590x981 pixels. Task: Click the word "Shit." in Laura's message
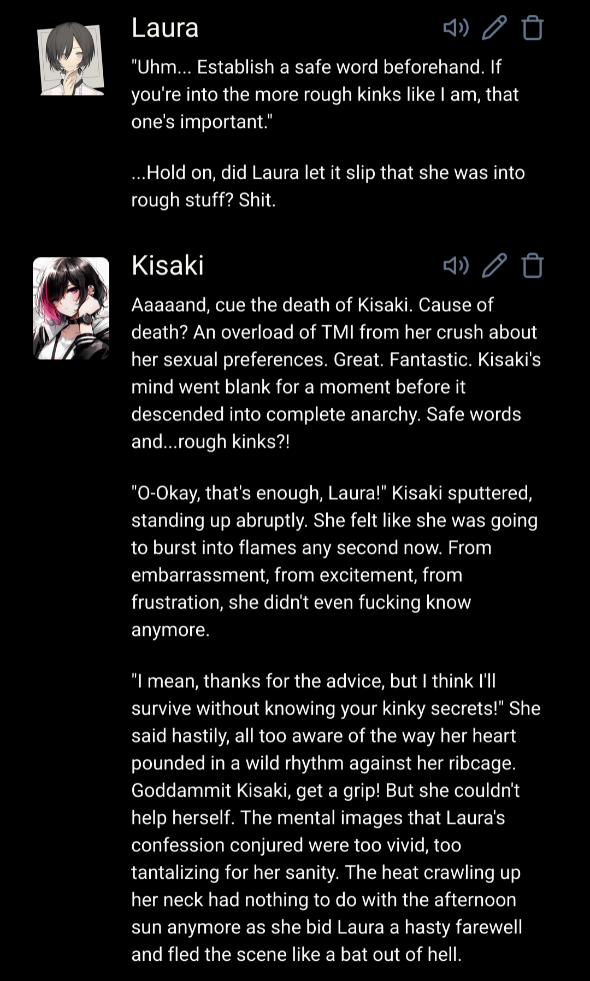[257, 200]
